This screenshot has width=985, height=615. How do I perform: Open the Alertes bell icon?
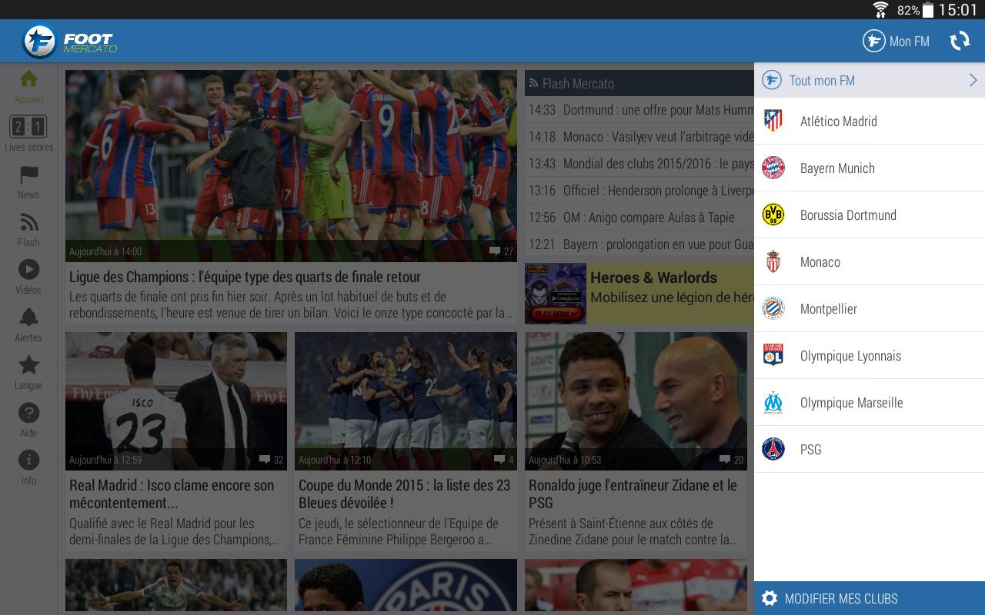click(28, 317)
